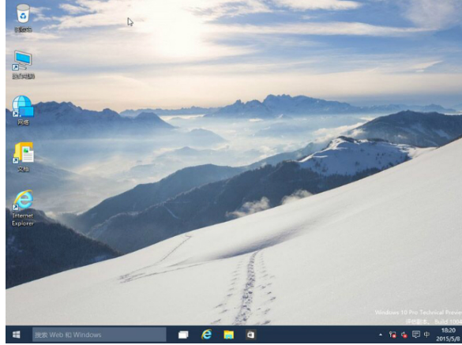This screenshot has height=345, width=462.
Task: Open File Explorer from the taskbar
Action: 229,335
